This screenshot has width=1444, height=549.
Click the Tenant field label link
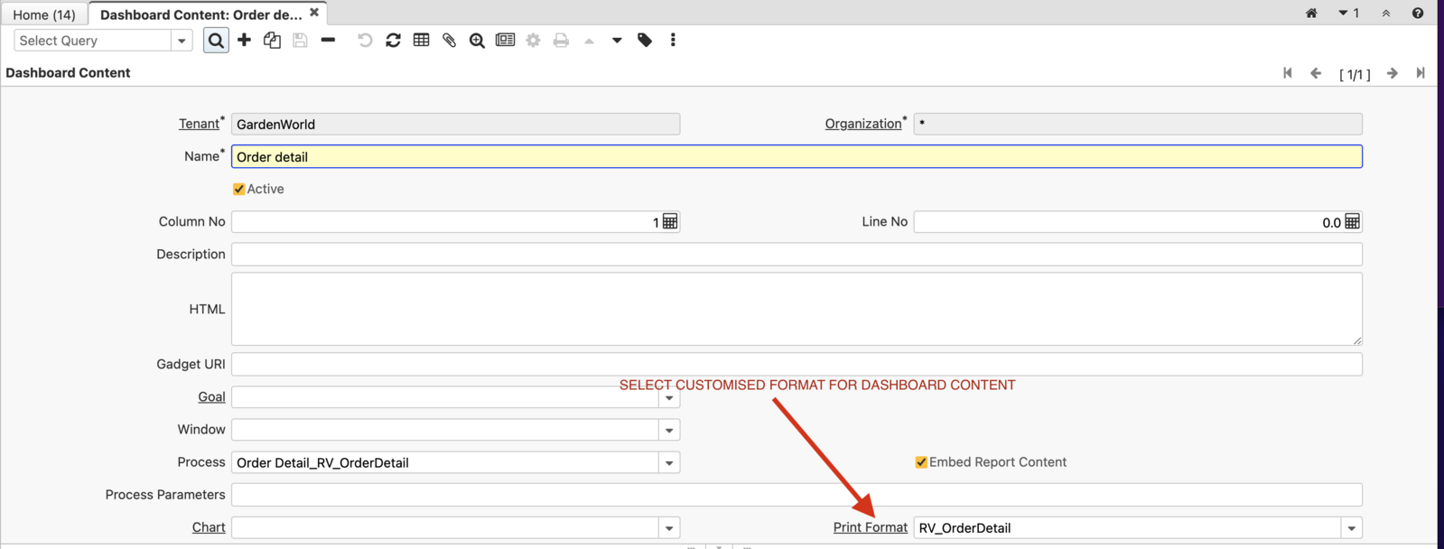pos(199,124)
